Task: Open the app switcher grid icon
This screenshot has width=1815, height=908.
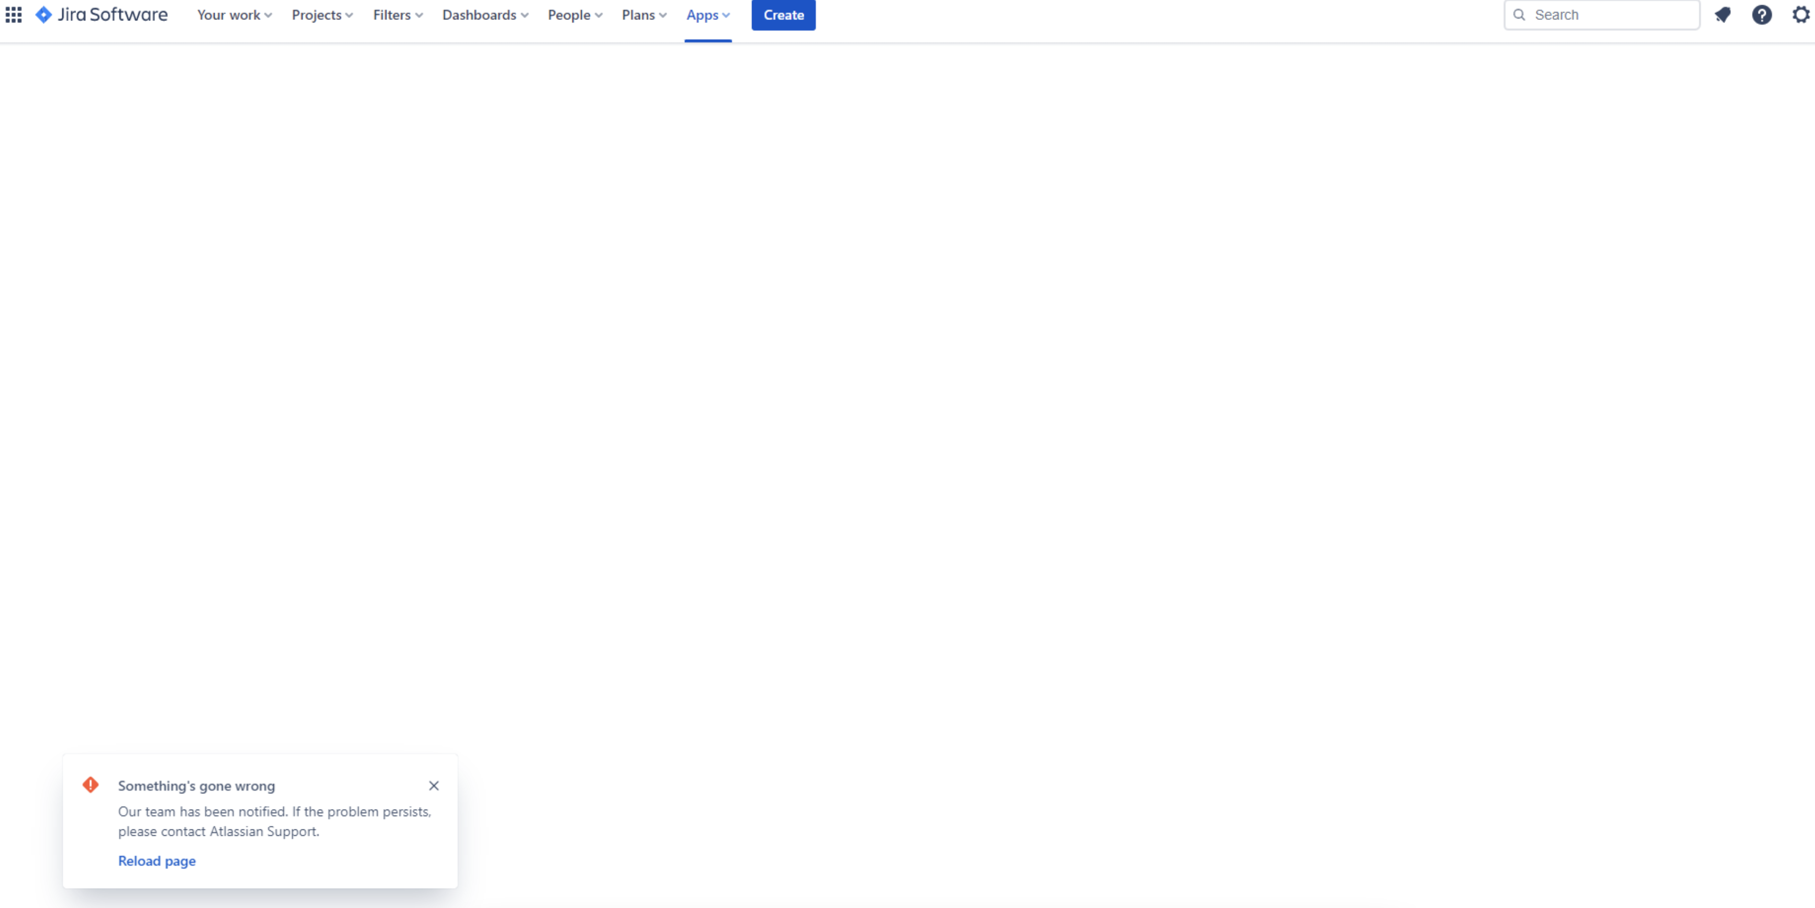Action: coord(14,15)
